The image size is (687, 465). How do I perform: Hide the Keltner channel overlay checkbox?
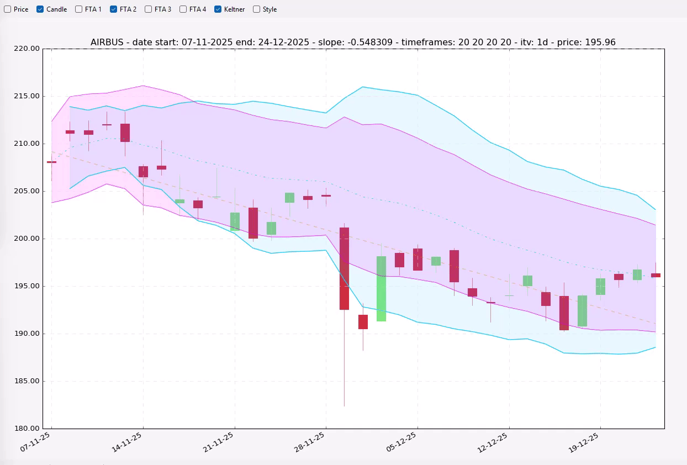click(218, 9)
